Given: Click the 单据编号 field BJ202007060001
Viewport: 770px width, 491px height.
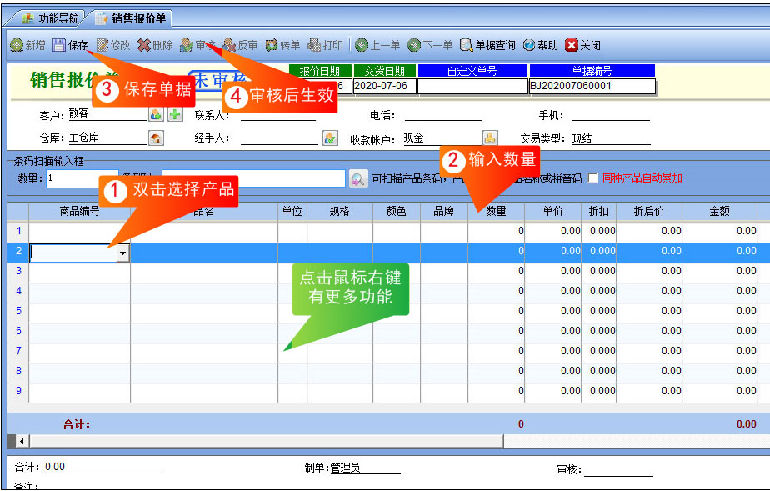Looking at the screenshot, I should click(x=592, y=86).
